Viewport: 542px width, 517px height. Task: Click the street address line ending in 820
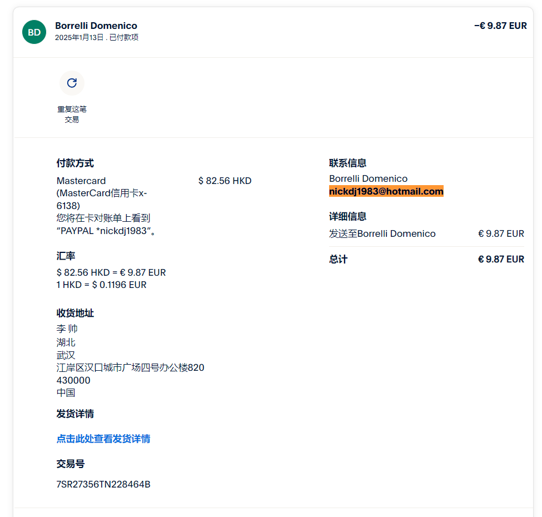(x=130, y=367)
